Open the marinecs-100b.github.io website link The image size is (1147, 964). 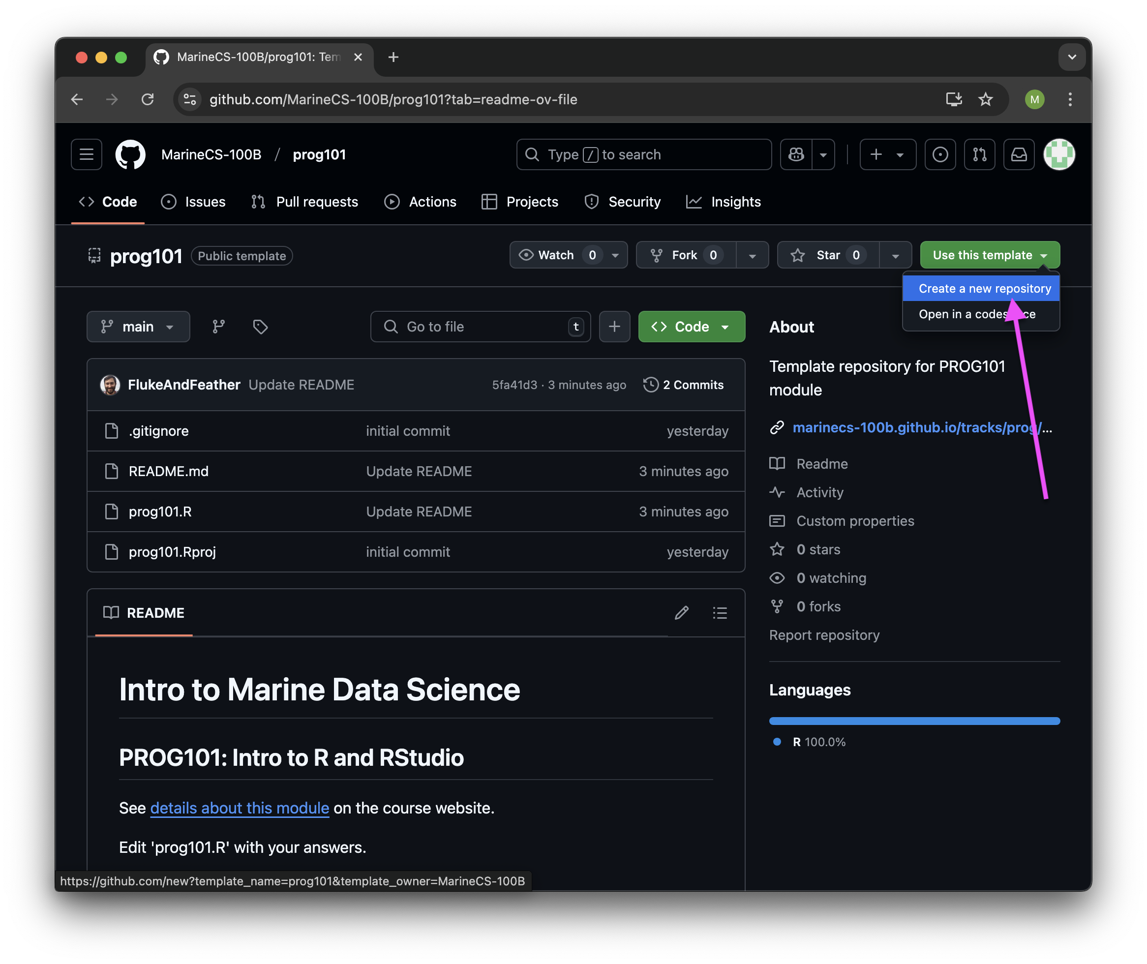point(922,427)
